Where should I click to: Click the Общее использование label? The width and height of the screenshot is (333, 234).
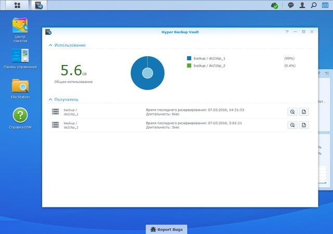point(73,82)
